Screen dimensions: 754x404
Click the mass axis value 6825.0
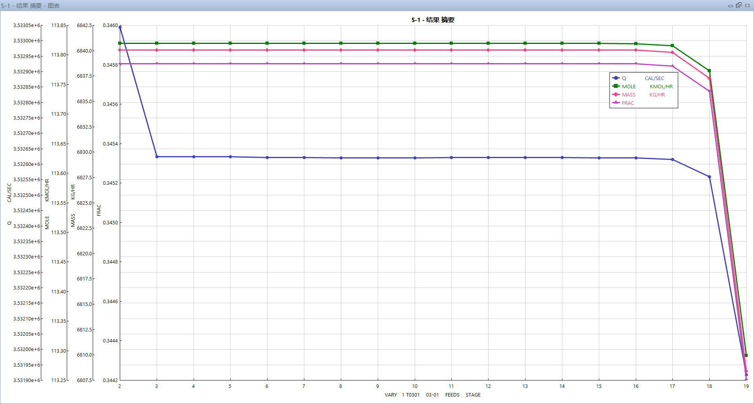coord(84,203)
